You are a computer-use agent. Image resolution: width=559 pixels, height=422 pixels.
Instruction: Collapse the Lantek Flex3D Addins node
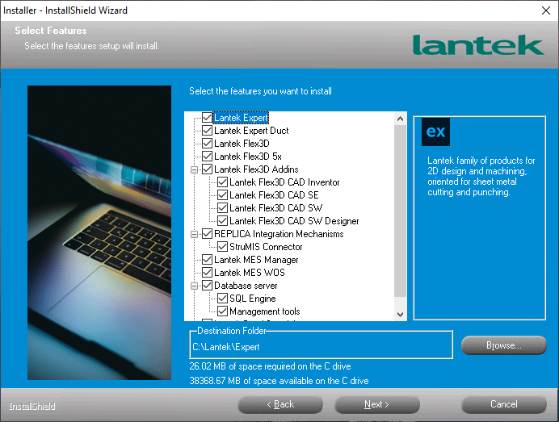[x=195, y=170]
